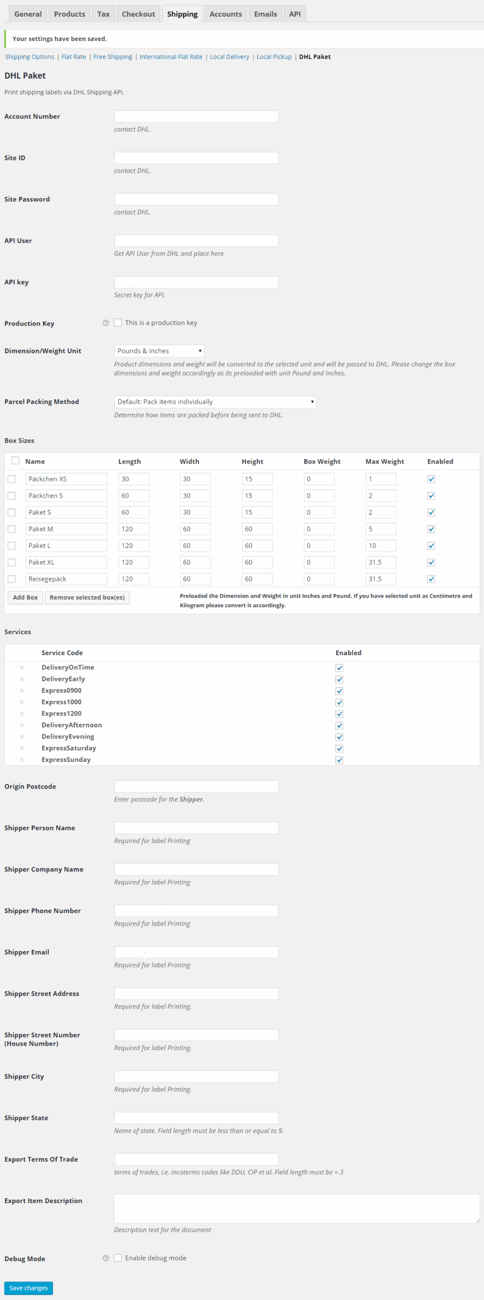Select the Paket M box row checkbox
Screen dimensions: 484x1300
coord(12,529)
